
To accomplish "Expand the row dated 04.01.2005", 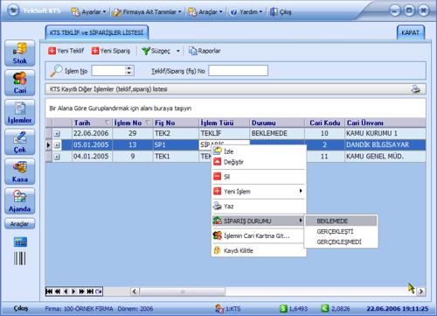I will pyautogui.click(x=57, y=157).
